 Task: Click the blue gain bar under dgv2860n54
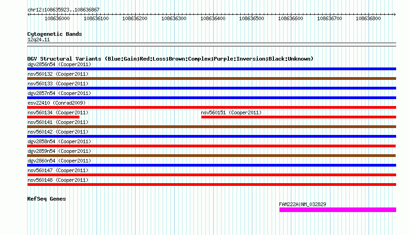211,165
